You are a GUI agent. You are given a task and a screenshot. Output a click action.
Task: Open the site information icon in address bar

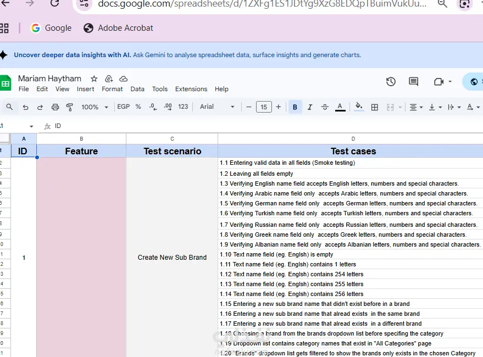click(84, 4)
